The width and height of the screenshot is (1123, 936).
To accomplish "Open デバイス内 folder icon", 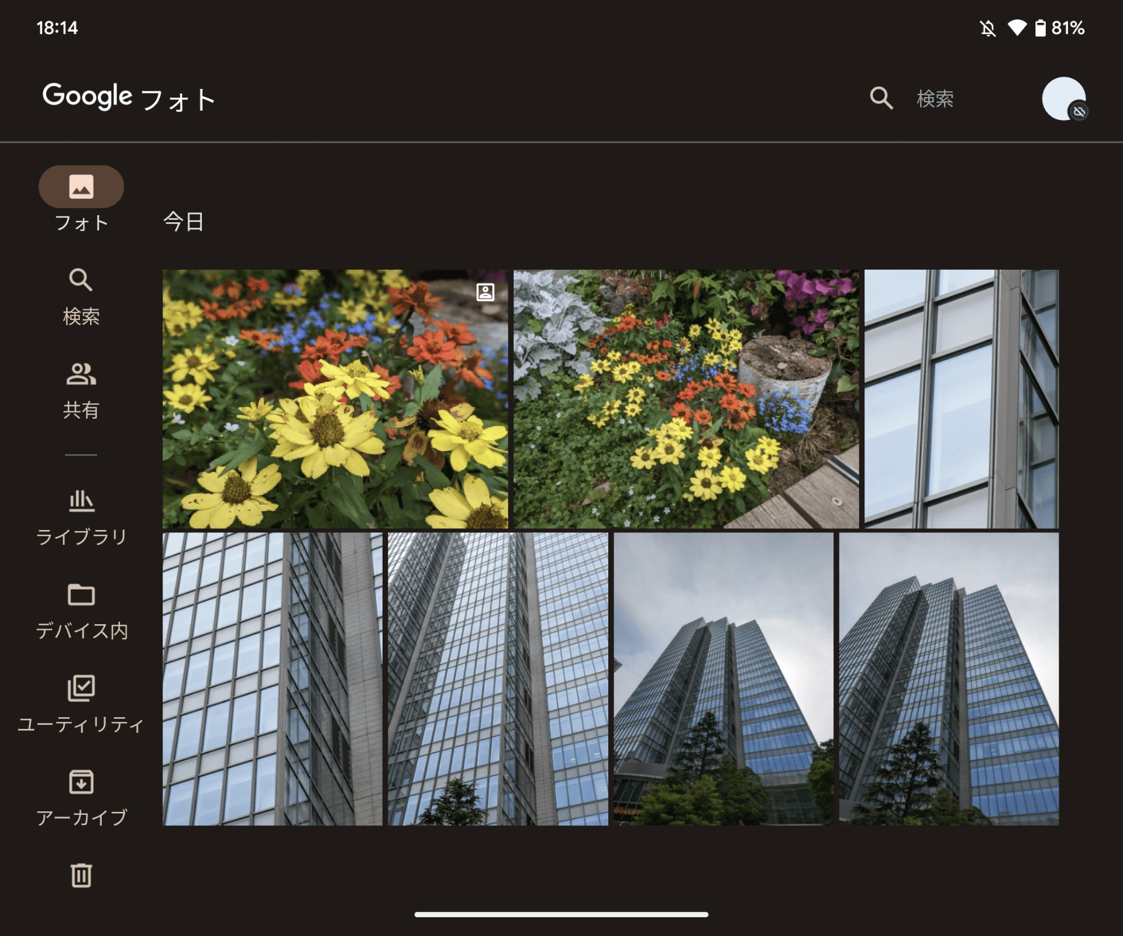I will tap(81, 596).
